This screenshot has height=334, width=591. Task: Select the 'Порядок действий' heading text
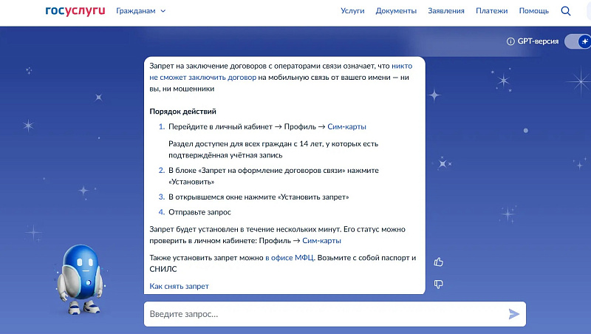coord(182,112)
